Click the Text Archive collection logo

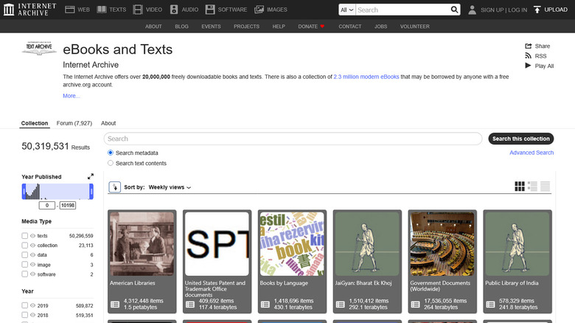(x=39, y=48)
